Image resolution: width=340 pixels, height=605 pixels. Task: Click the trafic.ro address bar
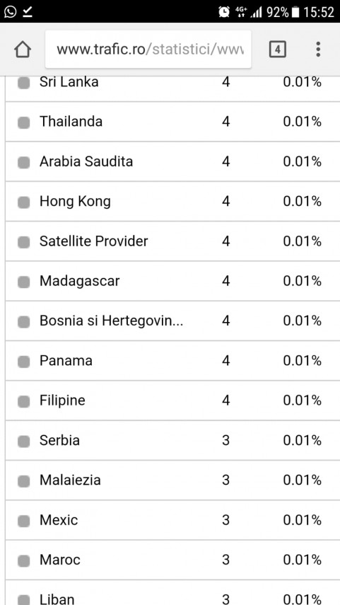[148, 50]
